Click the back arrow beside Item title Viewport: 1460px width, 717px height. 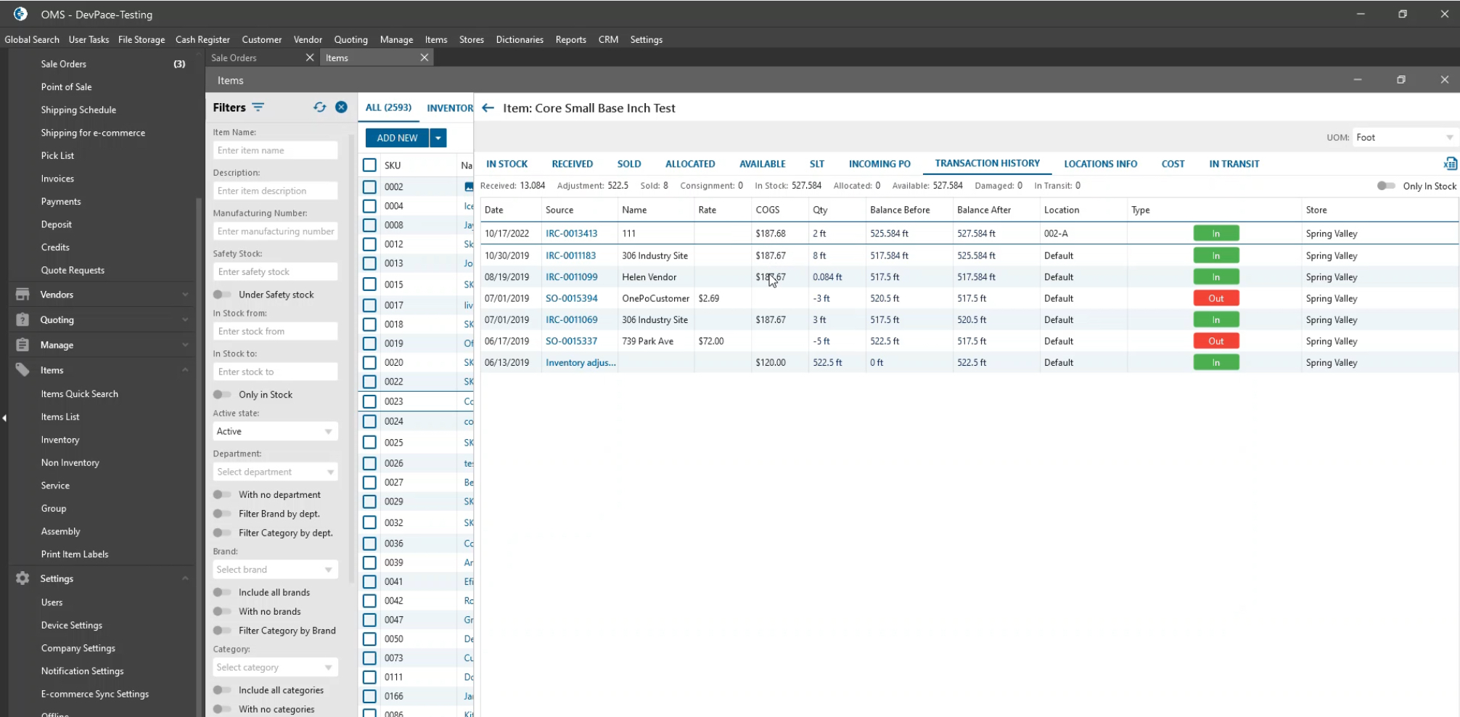coord(488,108)
